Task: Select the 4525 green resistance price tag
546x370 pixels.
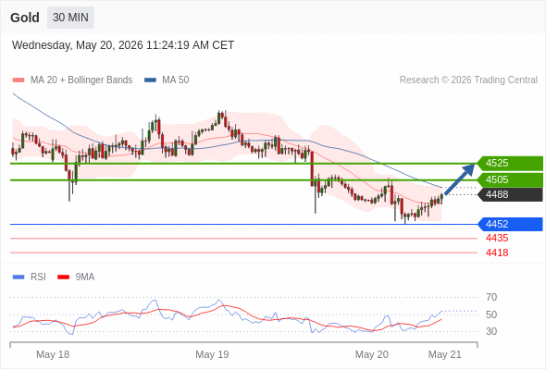Action: [510, 163]
